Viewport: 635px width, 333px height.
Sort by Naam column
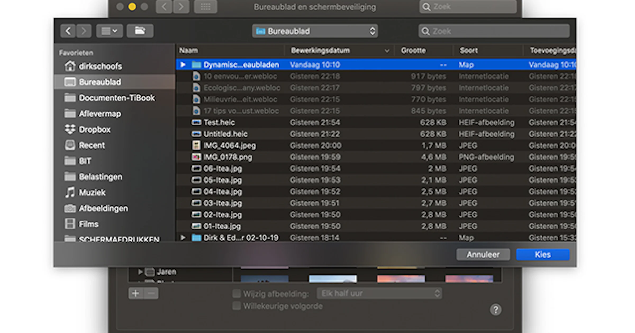[x=230, y=50]
